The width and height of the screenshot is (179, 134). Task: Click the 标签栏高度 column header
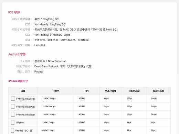click(x=158, y=91)
